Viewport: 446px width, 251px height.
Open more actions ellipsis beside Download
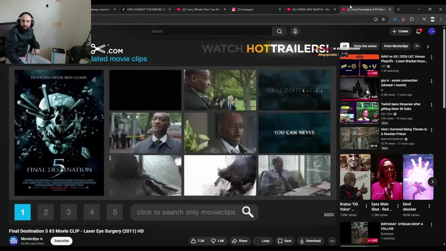332,241
